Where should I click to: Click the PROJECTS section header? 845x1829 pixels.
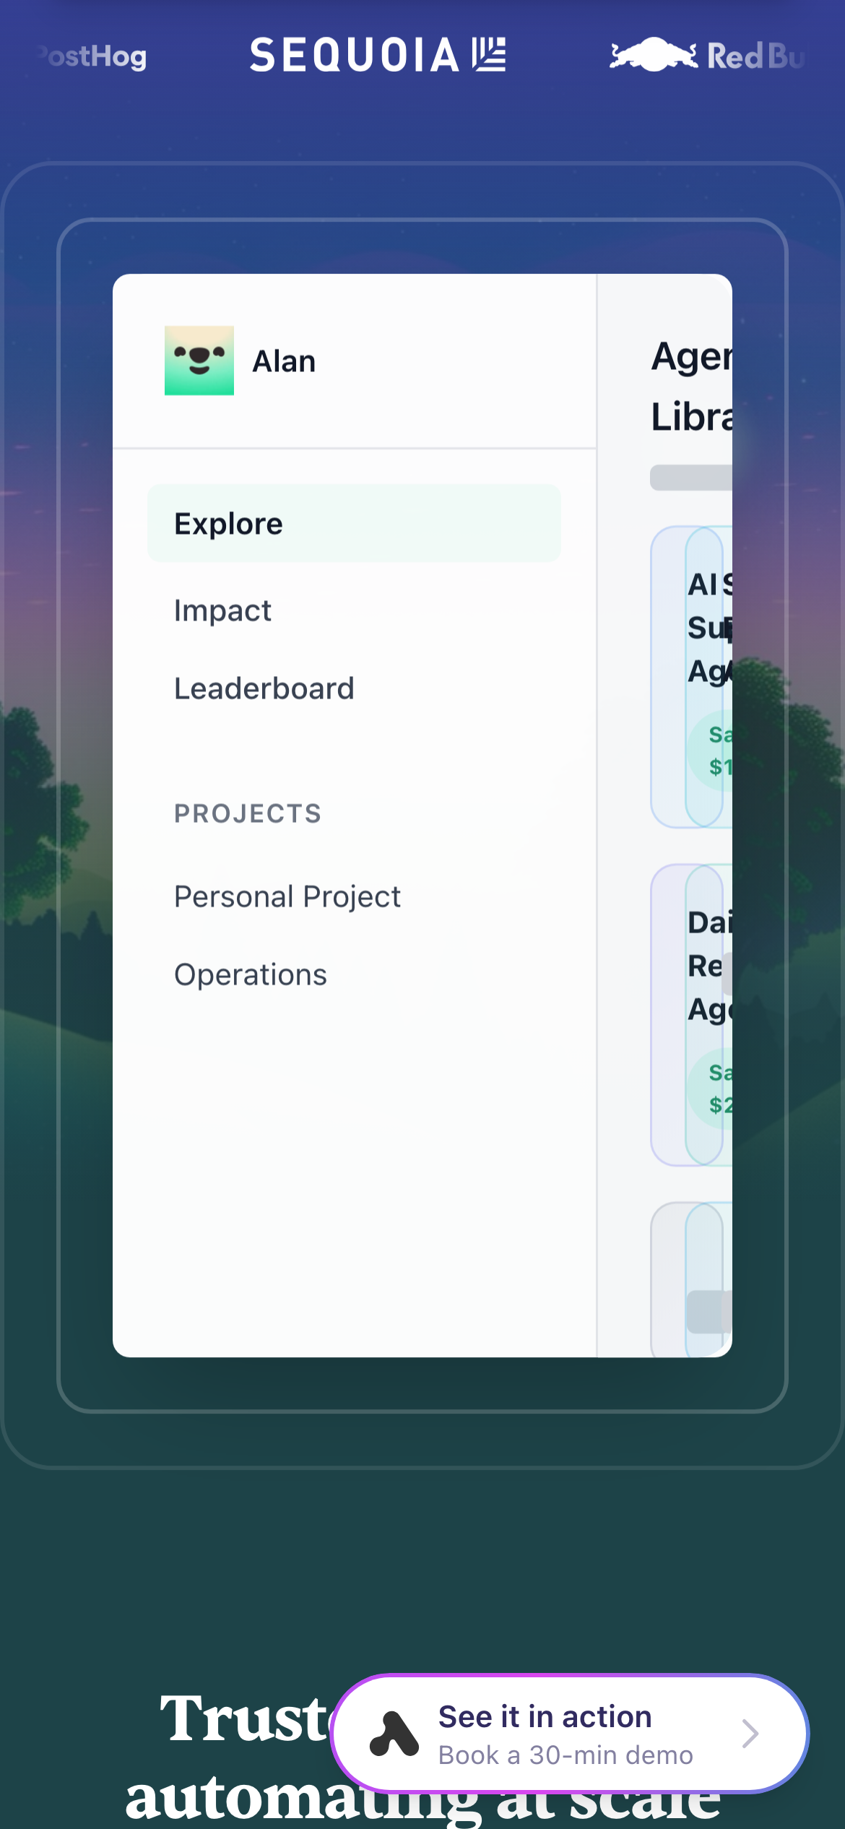pos(248,814)
